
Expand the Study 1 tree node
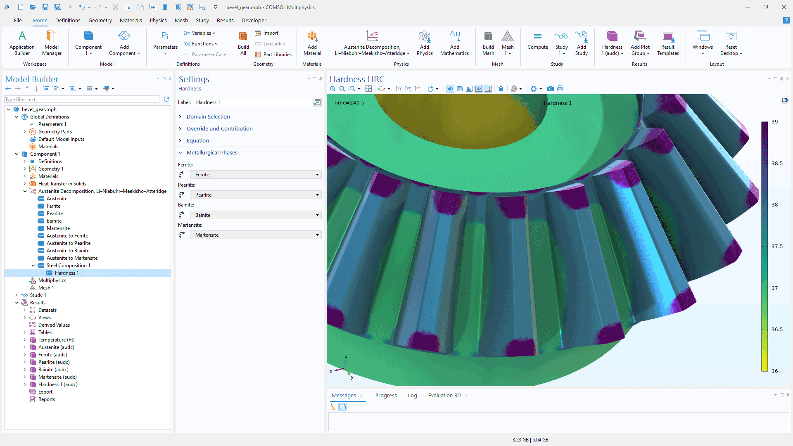tap(17, 295)
